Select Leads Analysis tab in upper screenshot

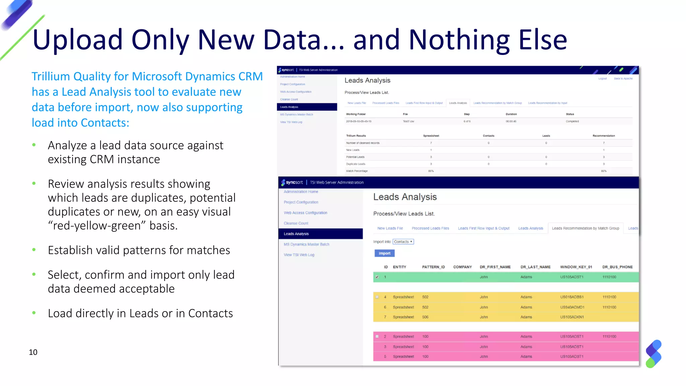(458, 103)
